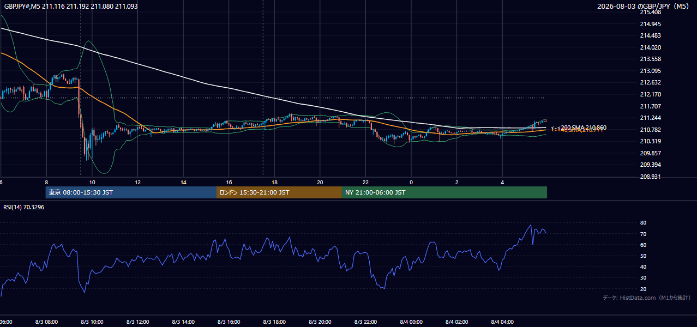Click RSI scale value 70
This screenshot has height=327, width=697.
coord(644,234)
